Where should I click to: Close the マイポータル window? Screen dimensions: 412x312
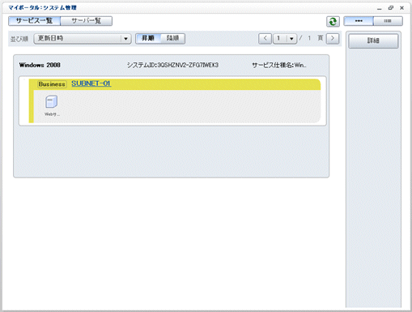coord(401,8)
